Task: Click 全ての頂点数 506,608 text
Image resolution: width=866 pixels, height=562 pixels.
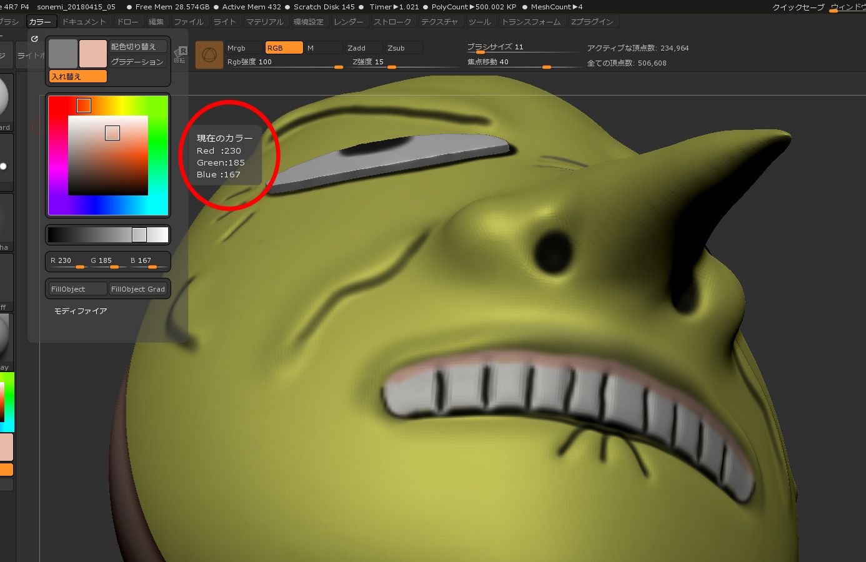Action: coord(627,63)
